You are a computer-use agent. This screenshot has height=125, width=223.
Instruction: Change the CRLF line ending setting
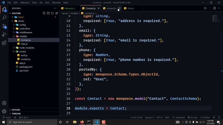[167, 117]
